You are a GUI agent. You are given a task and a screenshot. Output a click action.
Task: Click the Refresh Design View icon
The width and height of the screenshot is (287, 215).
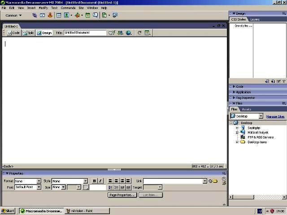coord(139,33)
